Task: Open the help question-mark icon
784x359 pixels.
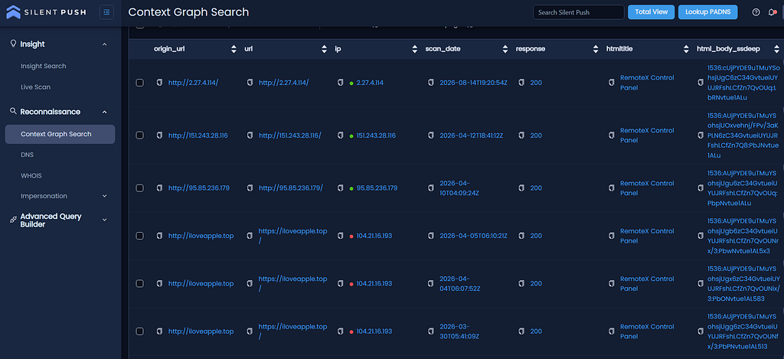Action: [756, 12]
